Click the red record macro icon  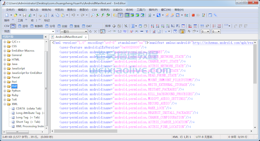point(193,15)
